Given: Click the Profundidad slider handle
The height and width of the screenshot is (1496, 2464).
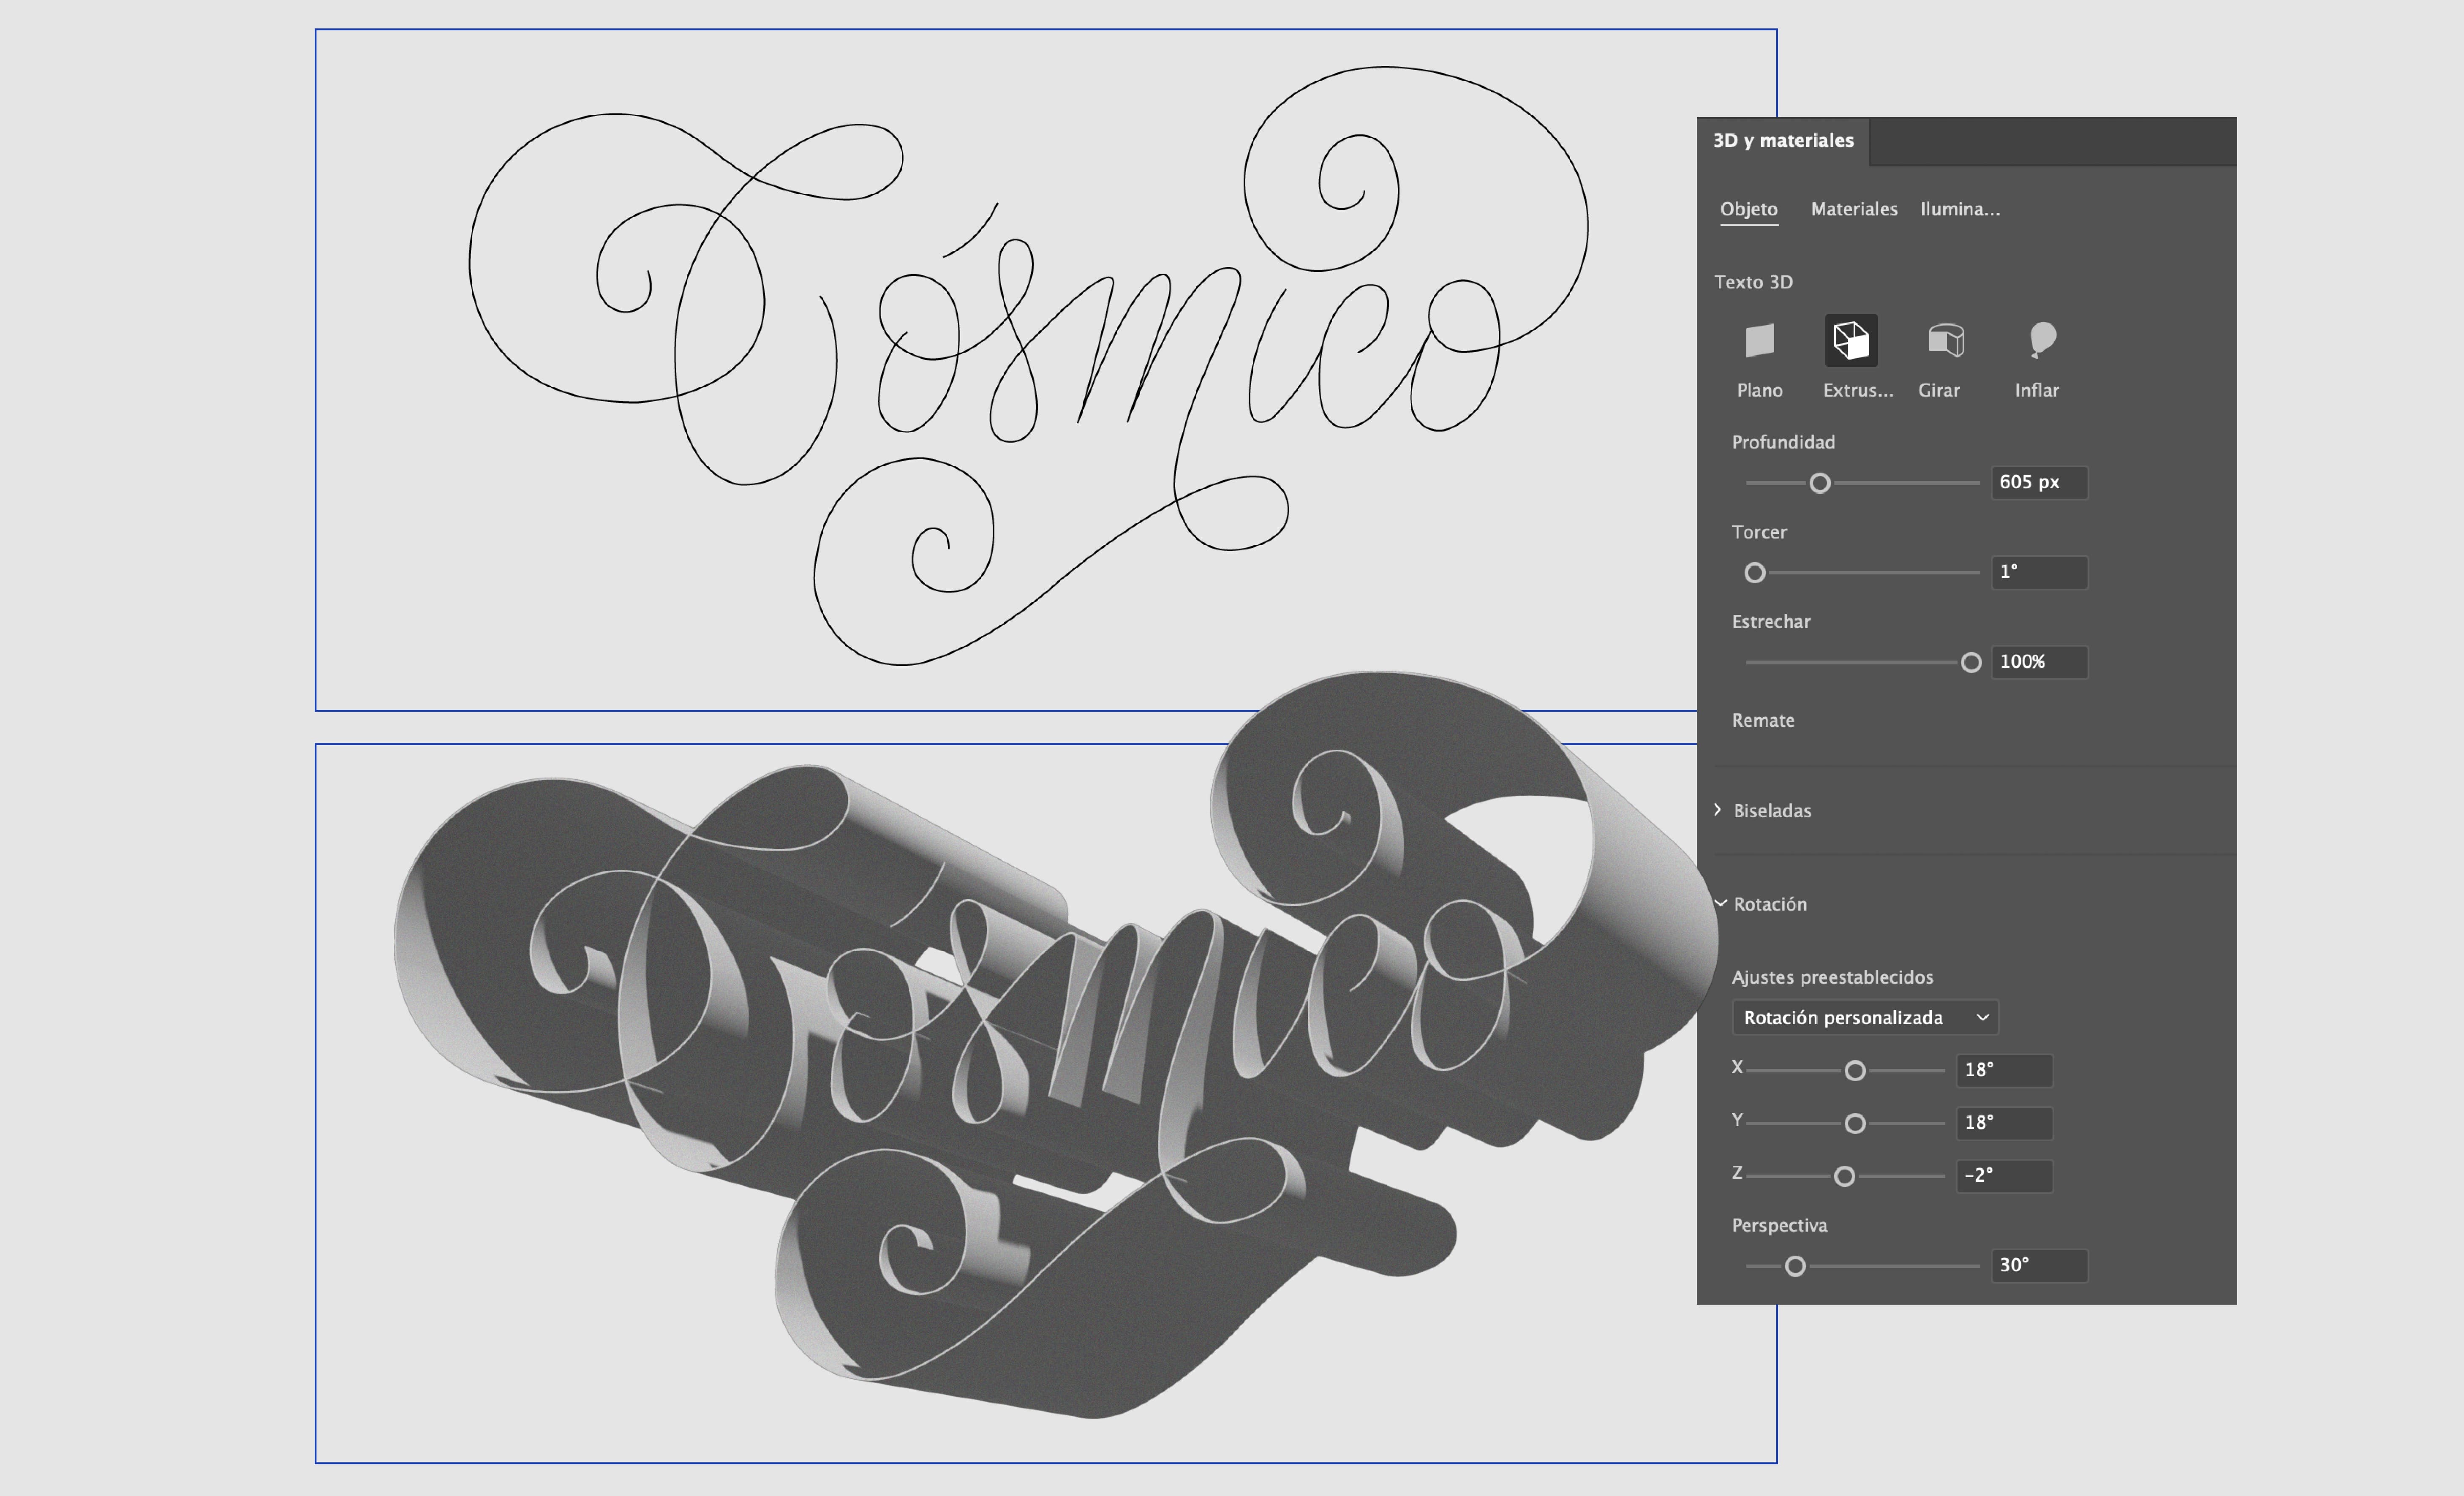Looking at the screenshot, I should pyautogui.click(x=1820, y=483).
